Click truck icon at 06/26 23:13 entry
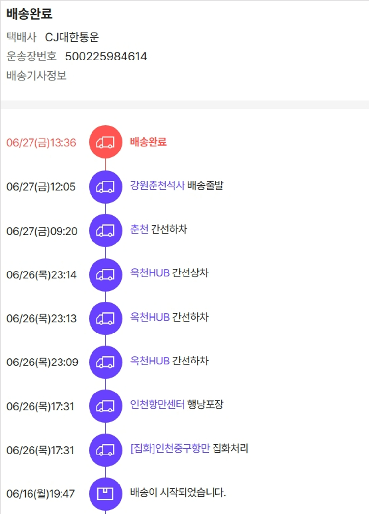Image resolution: width=369 pixels, height=514 pixels. tap(105, 318)
